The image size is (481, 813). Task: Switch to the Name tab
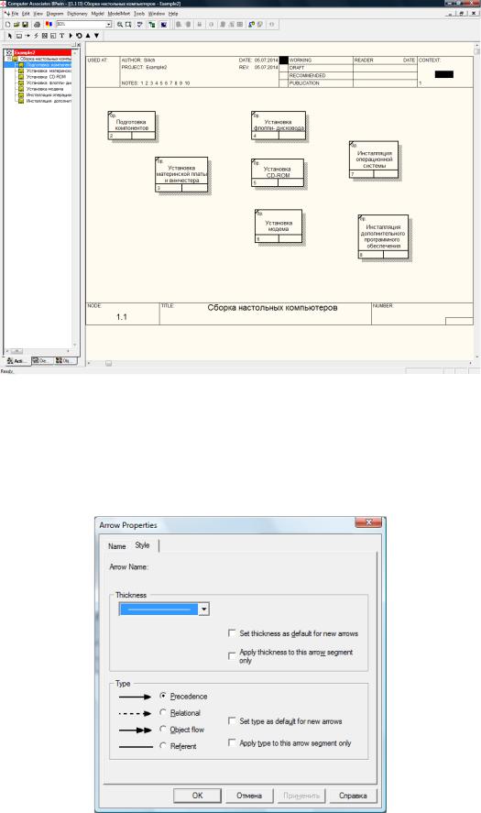tap(117, 546)
